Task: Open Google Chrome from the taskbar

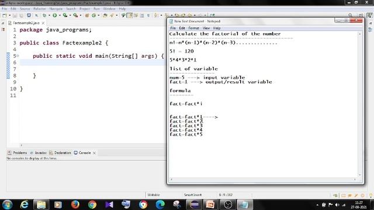Action: pos(92,205)
